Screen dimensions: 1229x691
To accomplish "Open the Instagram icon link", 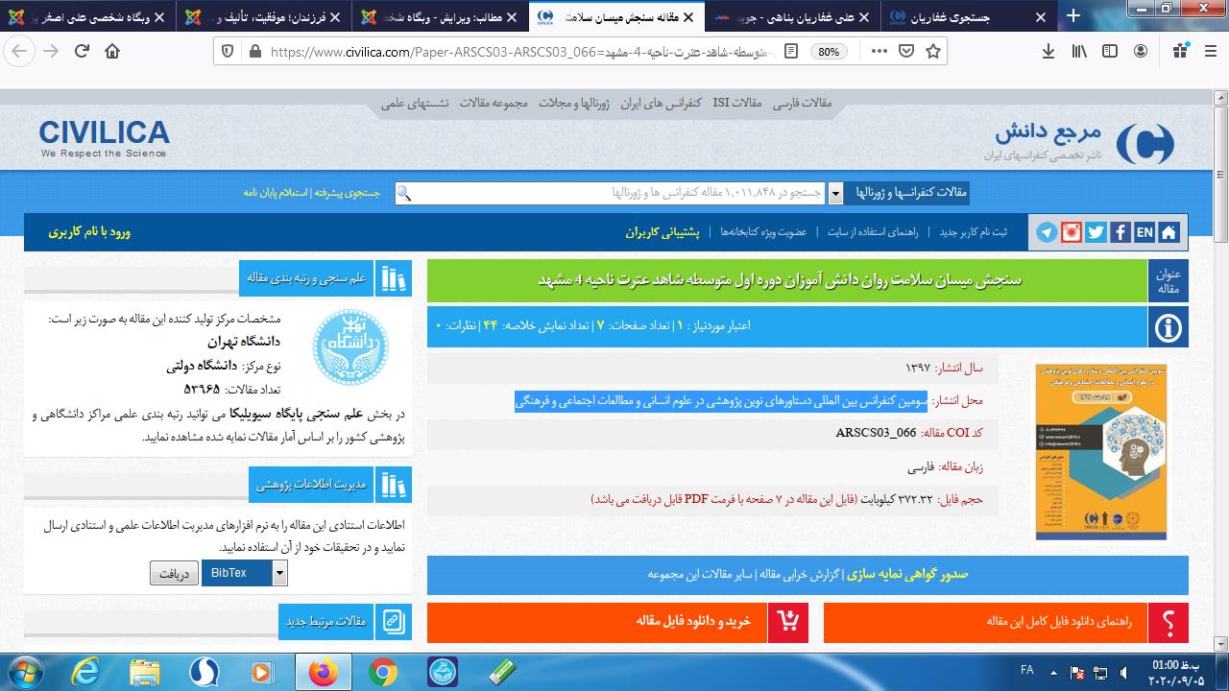I will [1071, 232].
